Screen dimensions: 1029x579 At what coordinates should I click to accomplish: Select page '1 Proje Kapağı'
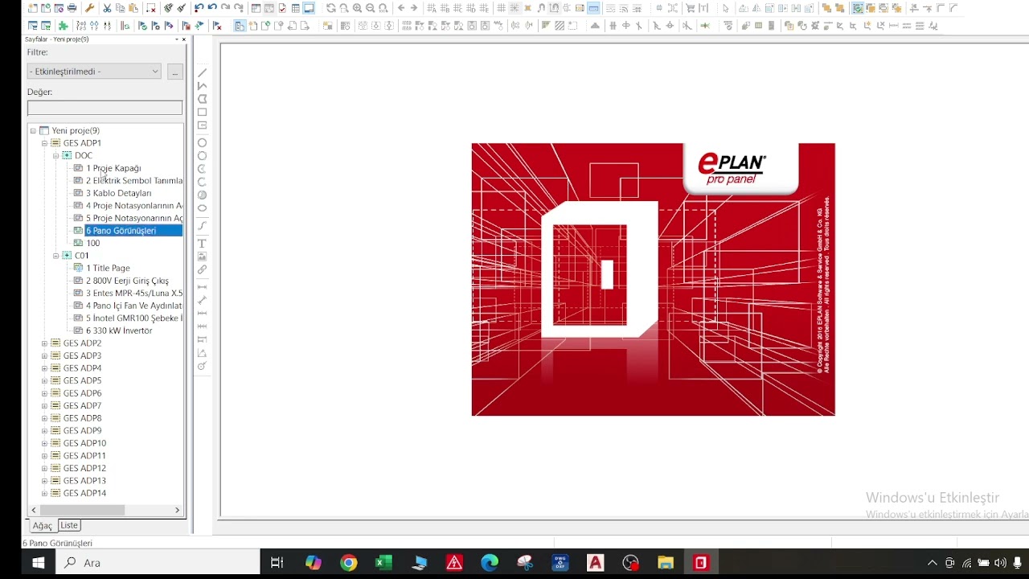click(113, 168)
